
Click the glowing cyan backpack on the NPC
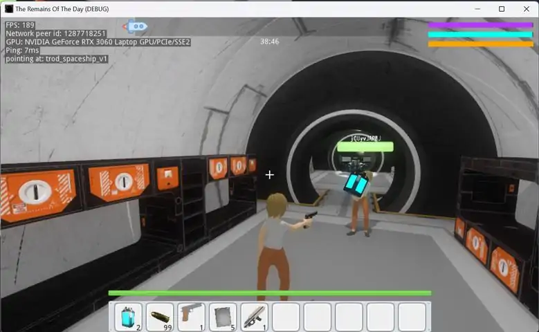click(356, 184)
